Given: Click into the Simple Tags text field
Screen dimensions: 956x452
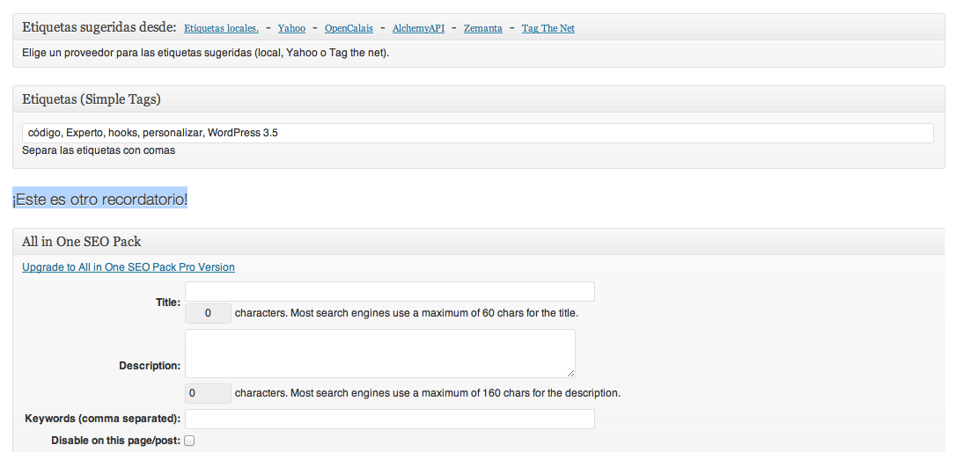Looking at the screenshot, I should coord(477,133).
